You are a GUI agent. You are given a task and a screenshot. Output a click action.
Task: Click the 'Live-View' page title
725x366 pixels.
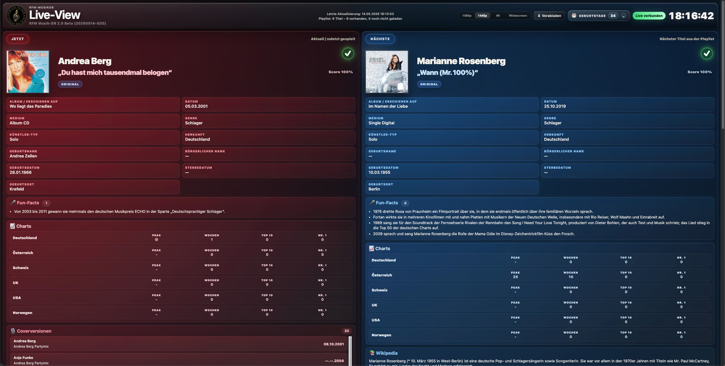55,15
